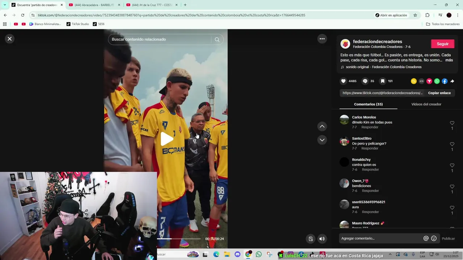Like user8538693916821 comment

pyautogui.click(x=452, y=208)
